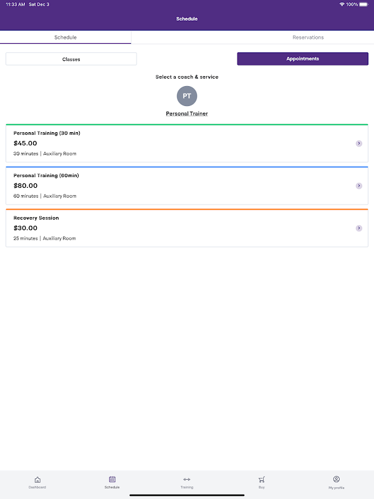Select the $80.00 Personal Training card
374x499 pixels.
(x=175, y=187)
